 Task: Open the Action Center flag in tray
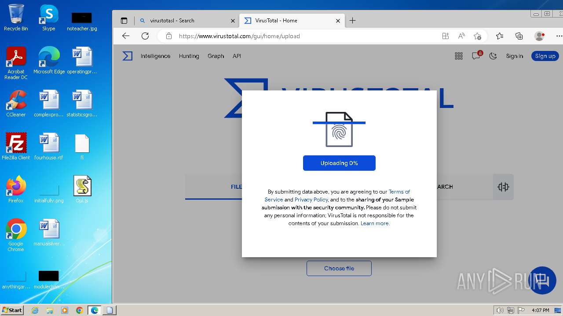coord(521,310)
